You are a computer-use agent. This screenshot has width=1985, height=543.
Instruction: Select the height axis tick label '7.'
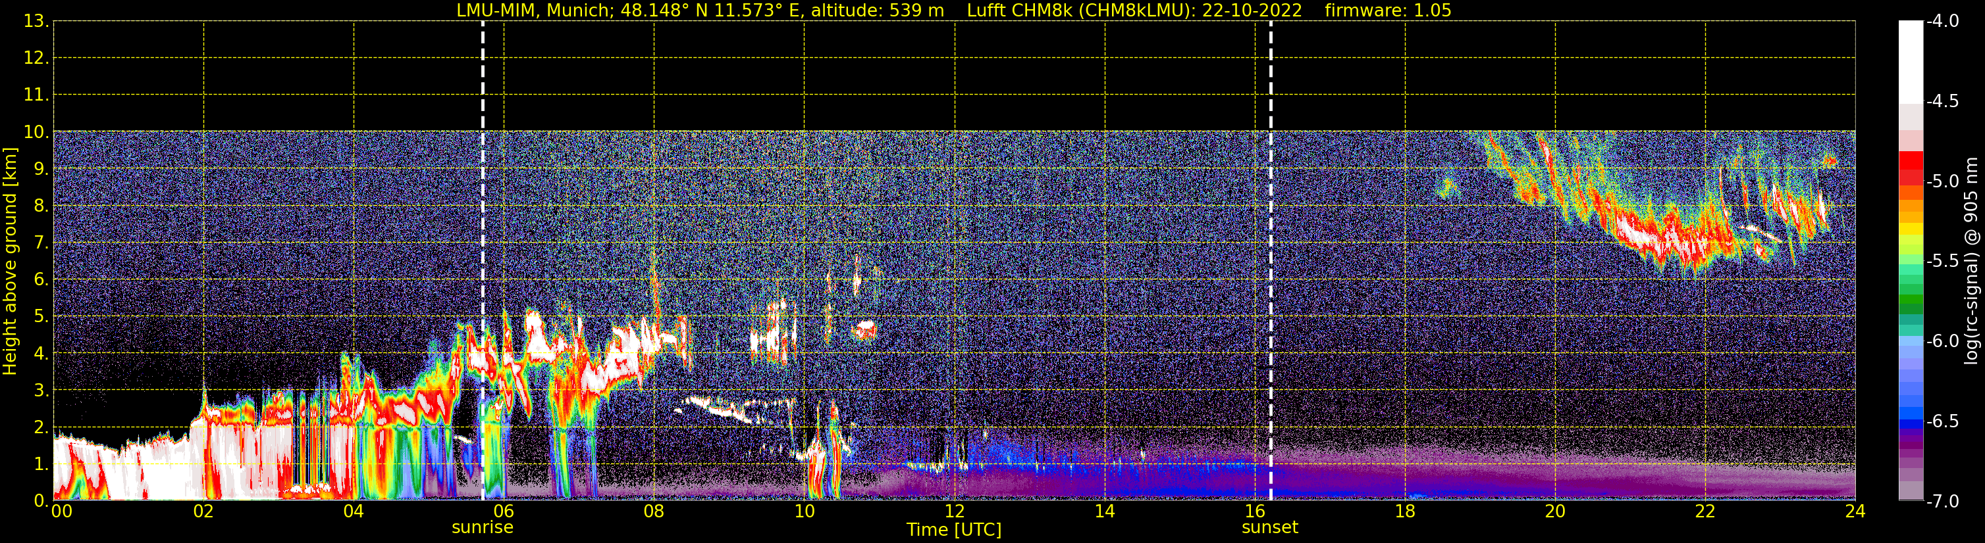tap(41, 243)
